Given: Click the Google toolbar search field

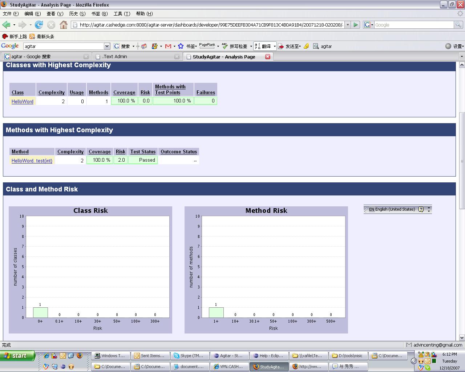Looking at the screenshot, I should pyautogui.click(x=64, y=46).
